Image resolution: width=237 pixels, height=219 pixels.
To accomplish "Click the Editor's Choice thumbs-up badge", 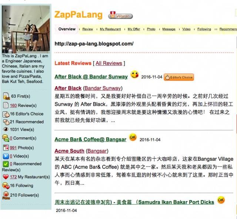I will pos(179,77).
